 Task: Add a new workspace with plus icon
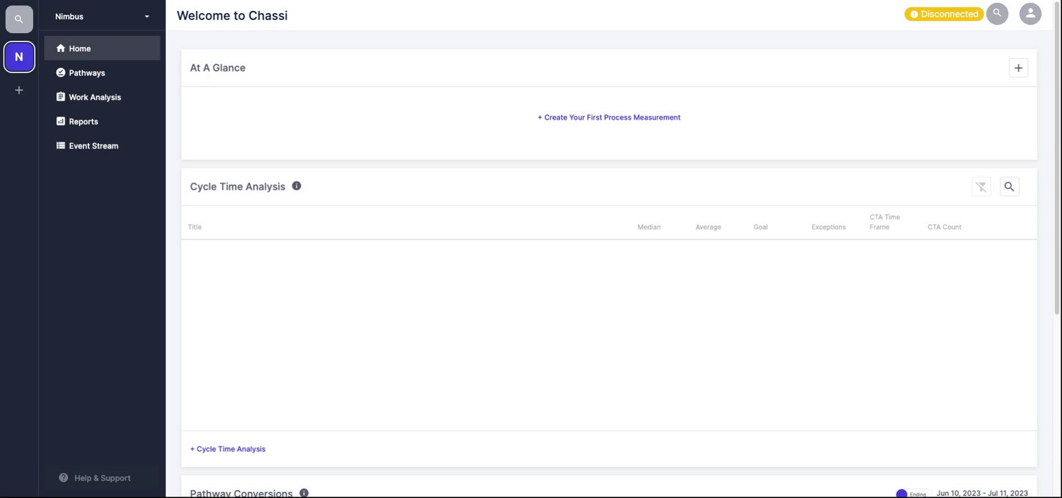(x=19, y=90)
